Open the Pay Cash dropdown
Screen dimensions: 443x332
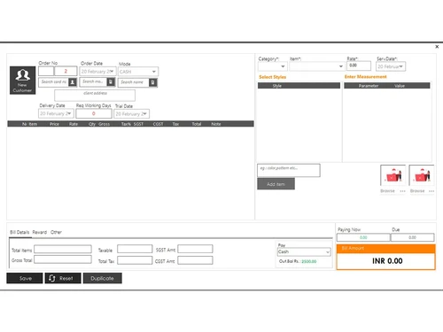304,251
